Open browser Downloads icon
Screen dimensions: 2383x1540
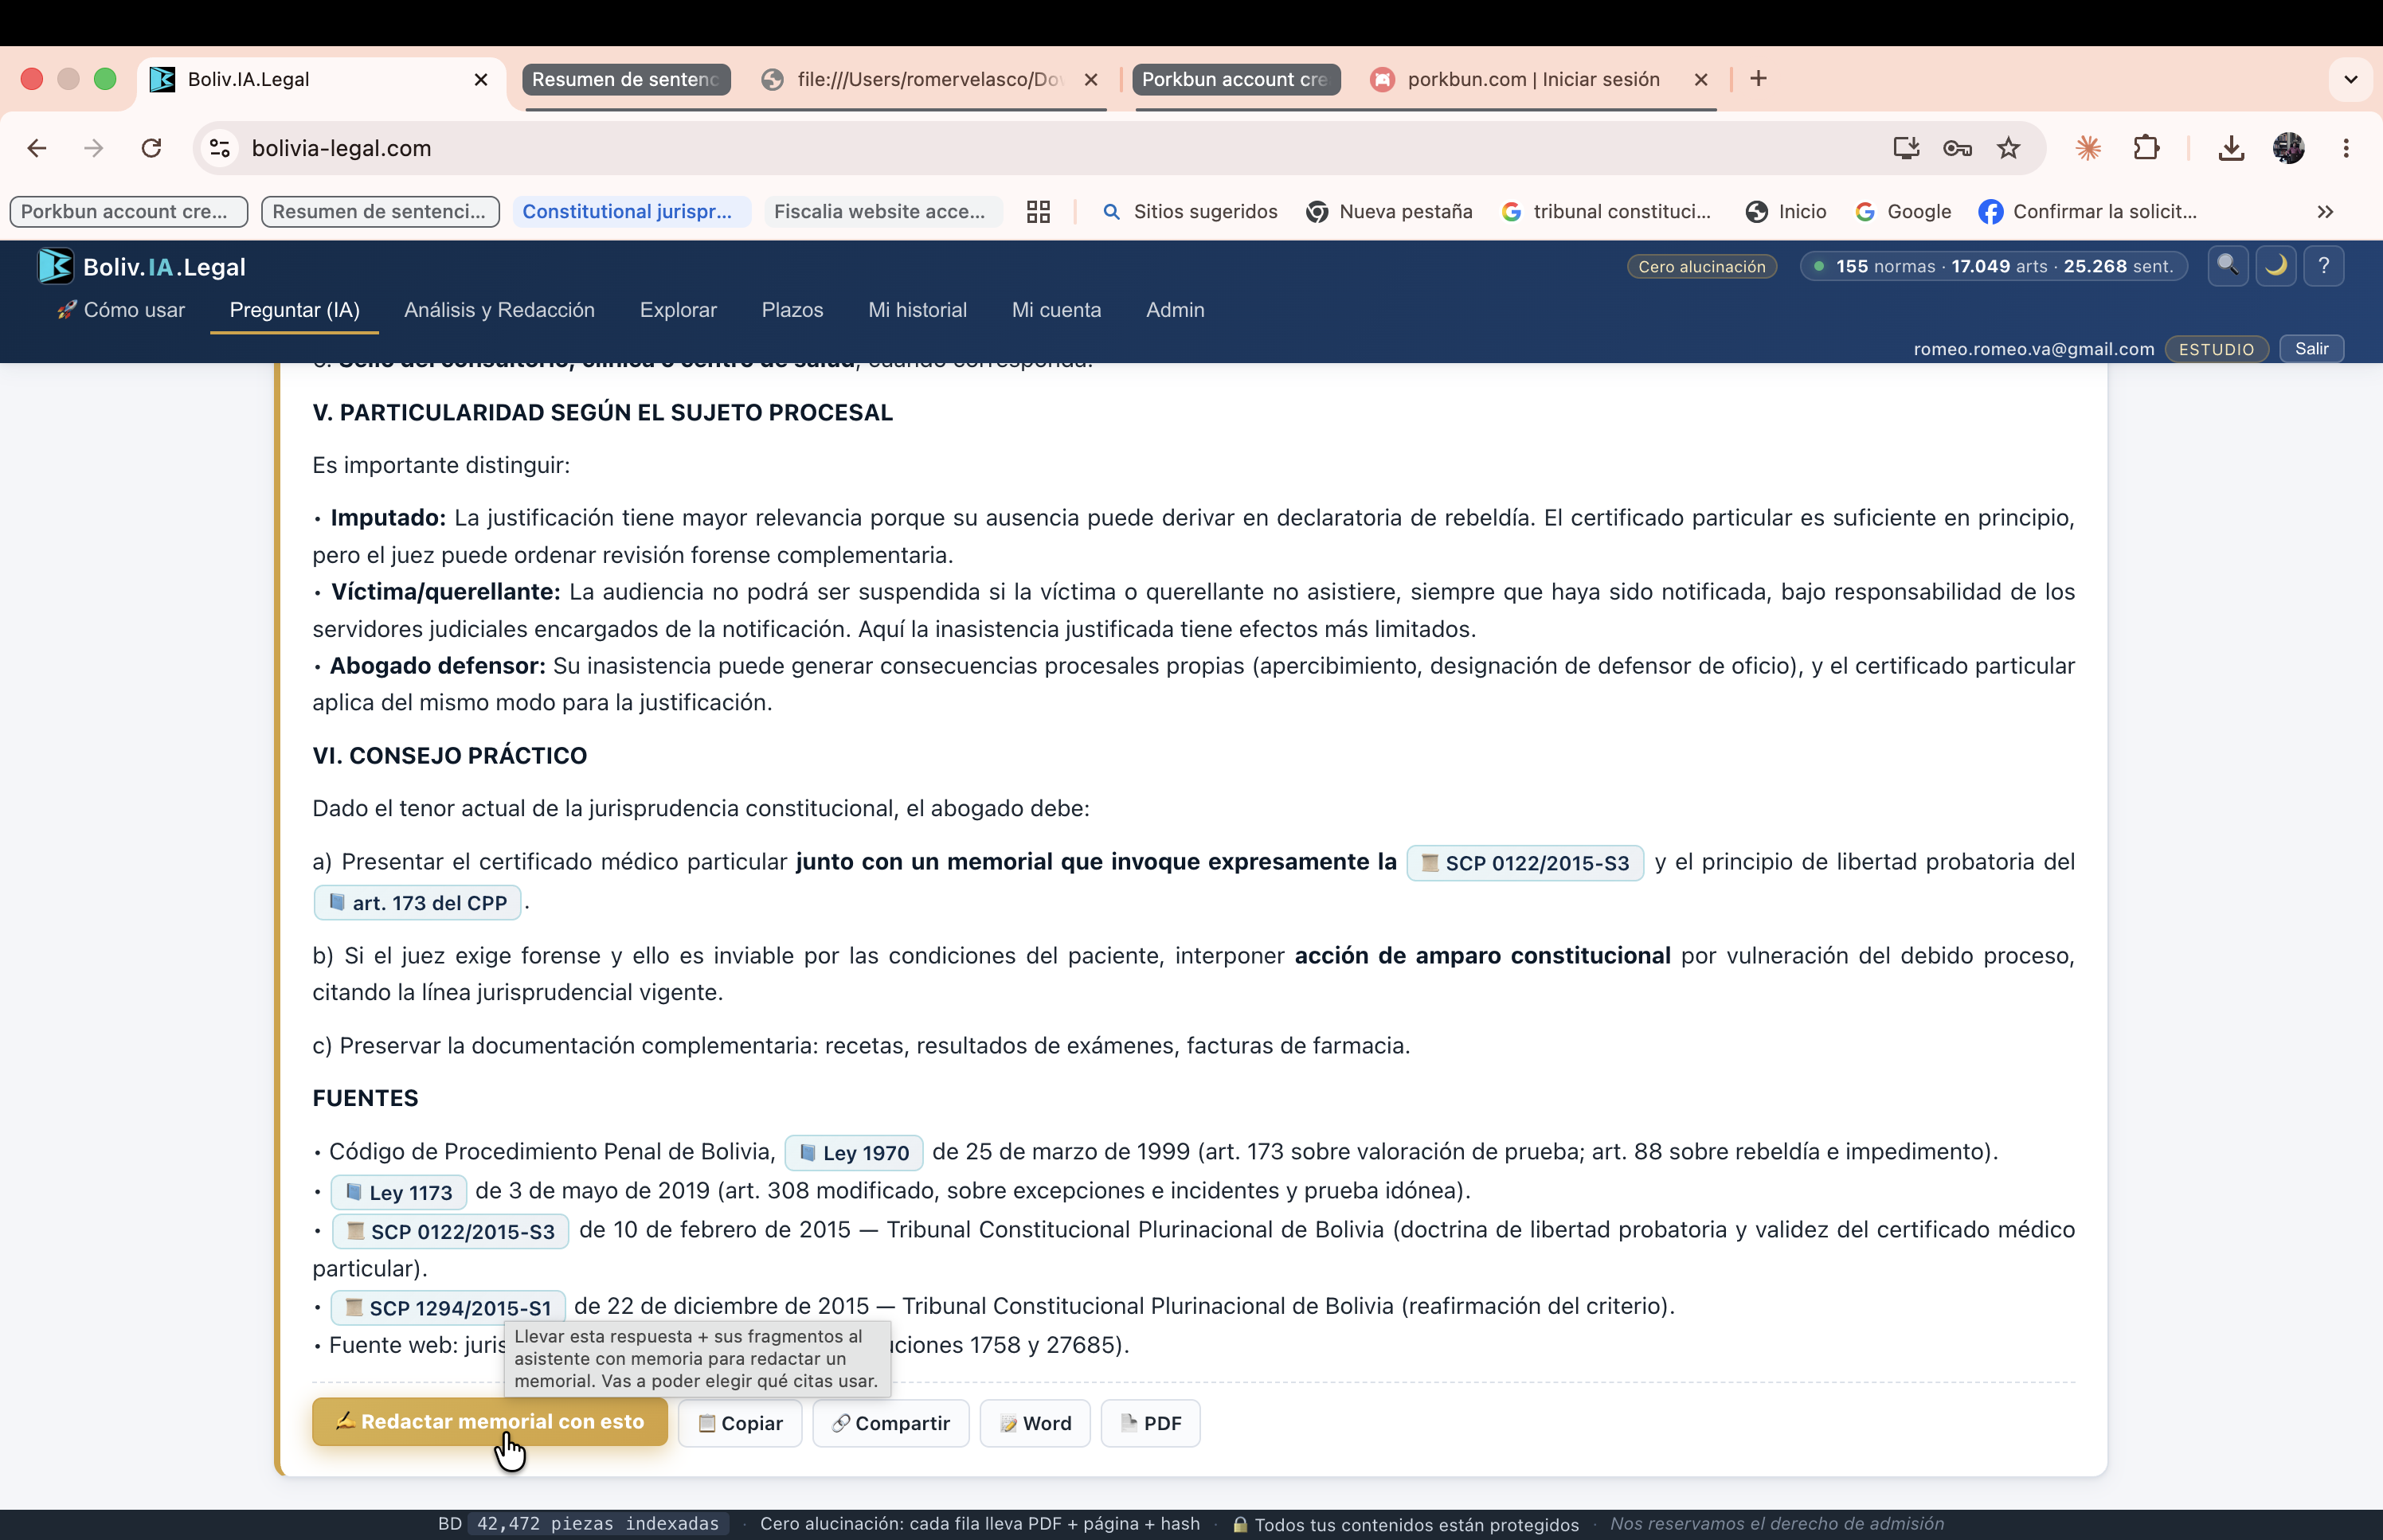tap(2231, 148)
